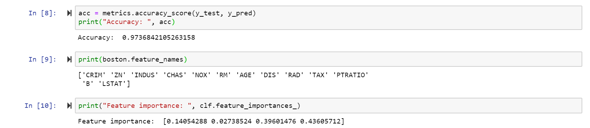Select the In [9] cell prompt
Viewport: 590px width, 128px height.
pos(42,59)
